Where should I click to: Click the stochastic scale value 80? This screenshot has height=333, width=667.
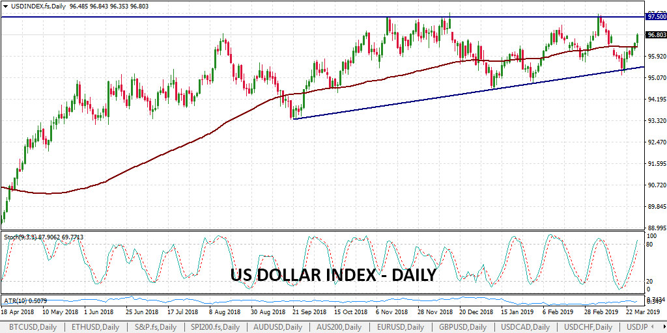(649, 245)
